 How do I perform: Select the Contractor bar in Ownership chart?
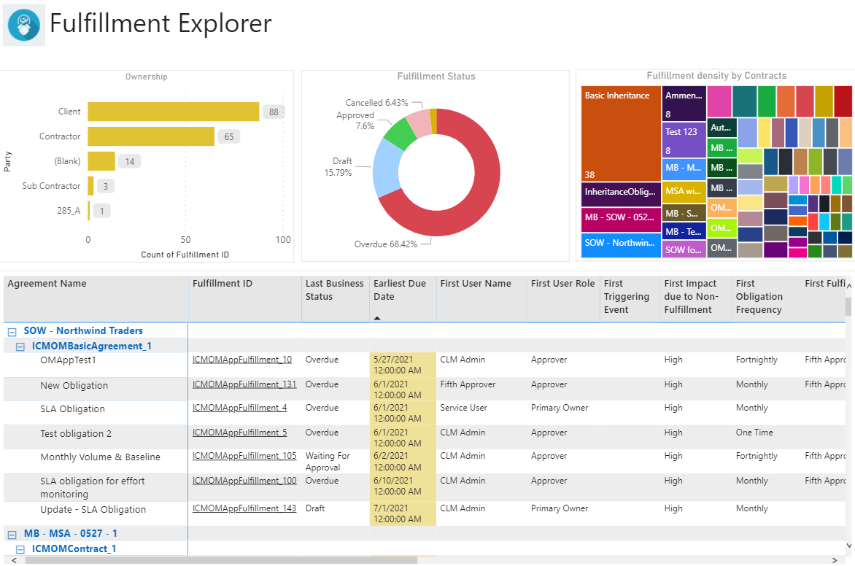pyautogui.click(x=151, y=136)
